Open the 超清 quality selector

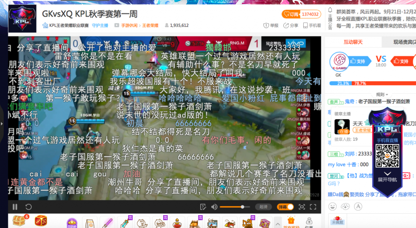pos(263,207)
